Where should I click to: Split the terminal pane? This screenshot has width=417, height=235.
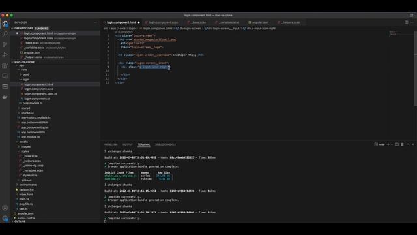click(x=397, y=144)
